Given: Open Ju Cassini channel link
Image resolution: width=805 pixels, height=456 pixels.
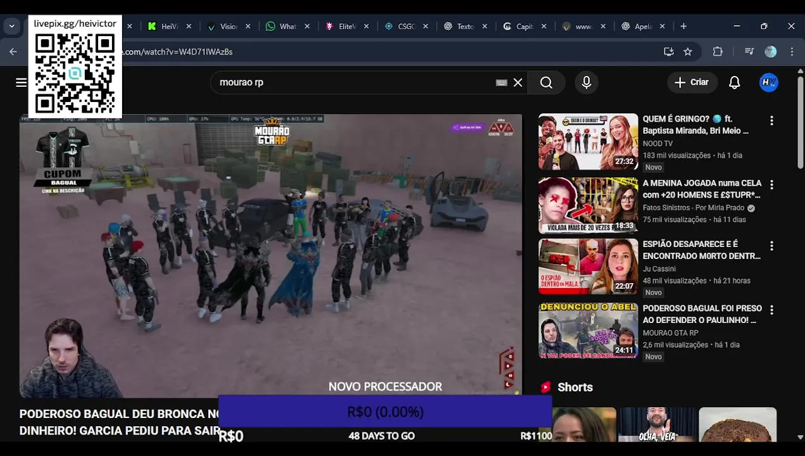Looking at the screenshot, I should 659,269.
